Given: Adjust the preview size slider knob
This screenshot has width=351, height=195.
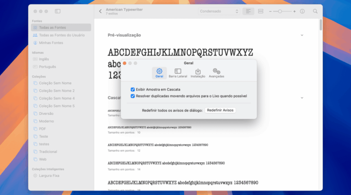Looking at the screenshot, I should pyautogui.click(x=280, y=11).
